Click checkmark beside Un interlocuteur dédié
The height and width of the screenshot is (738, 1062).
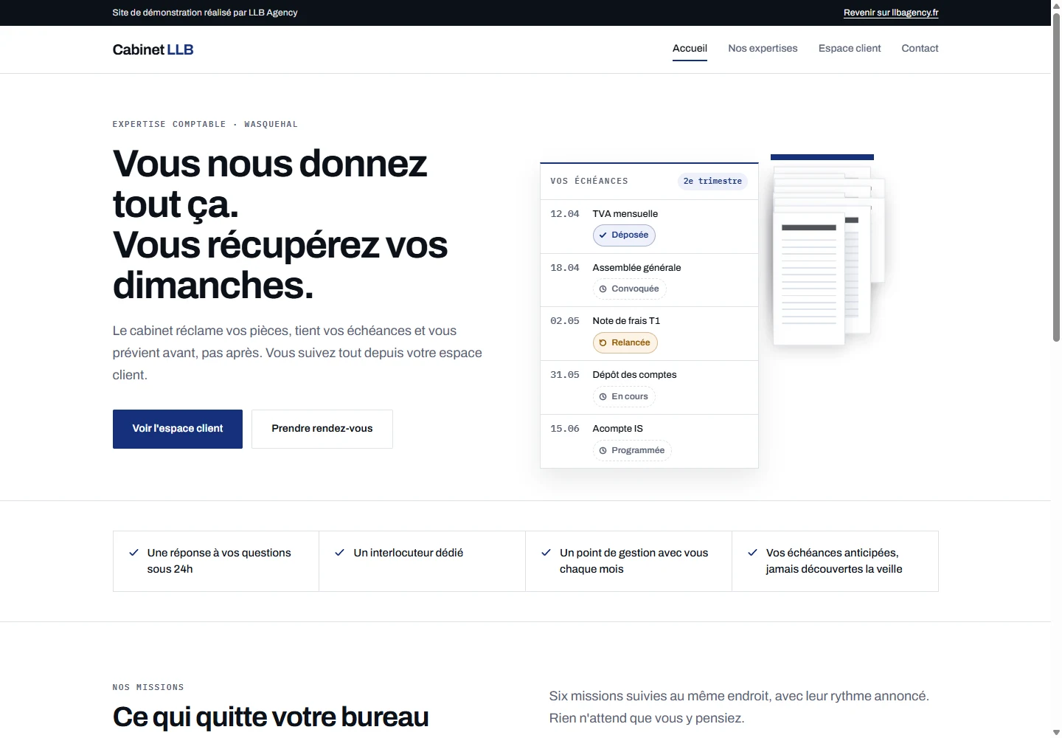[340, 553]
